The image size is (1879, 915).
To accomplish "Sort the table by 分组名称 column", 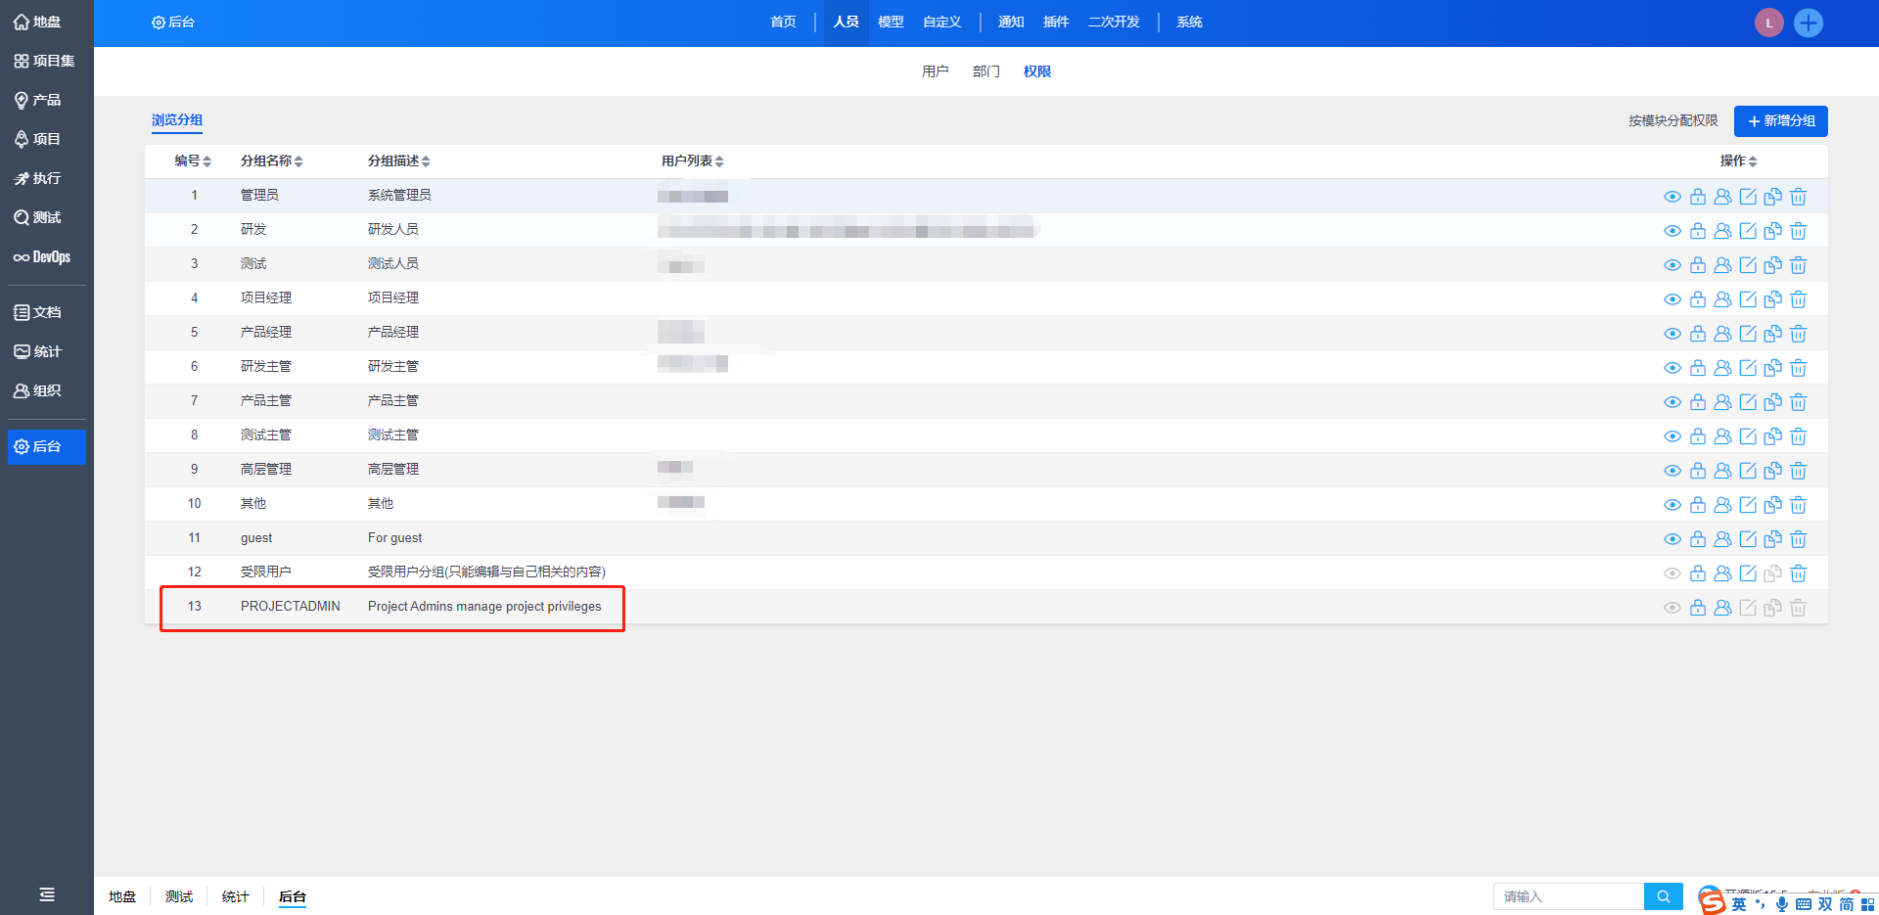I will (x=272, y=160).
